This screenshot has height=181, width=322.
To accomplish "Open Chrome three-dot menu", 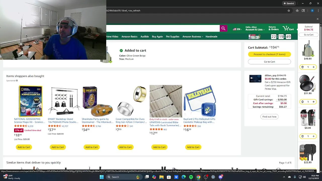I will pos(318,11).
